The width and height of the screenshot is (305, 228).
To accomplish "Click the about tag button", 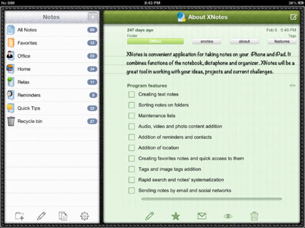I will pos(244,41).
